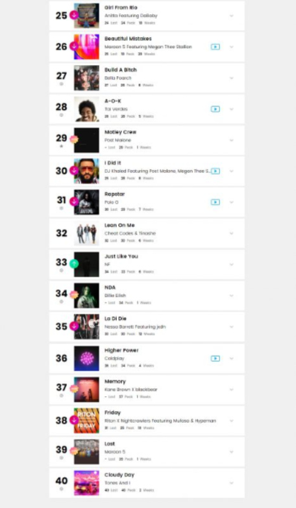Screen dimensions: 296x508
Task: Expand Cloudy Day row chevron
Action: (x=231, y=483)
